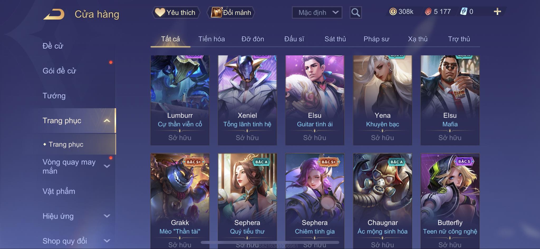Open Đổi mảnh shard exchange chest
The height and width of the screenshot is (249, 540).
coord(231,12)
